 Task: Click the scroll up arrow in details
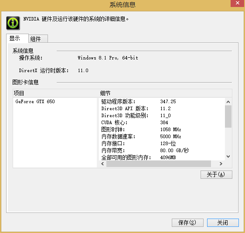[x=228, y=102]
